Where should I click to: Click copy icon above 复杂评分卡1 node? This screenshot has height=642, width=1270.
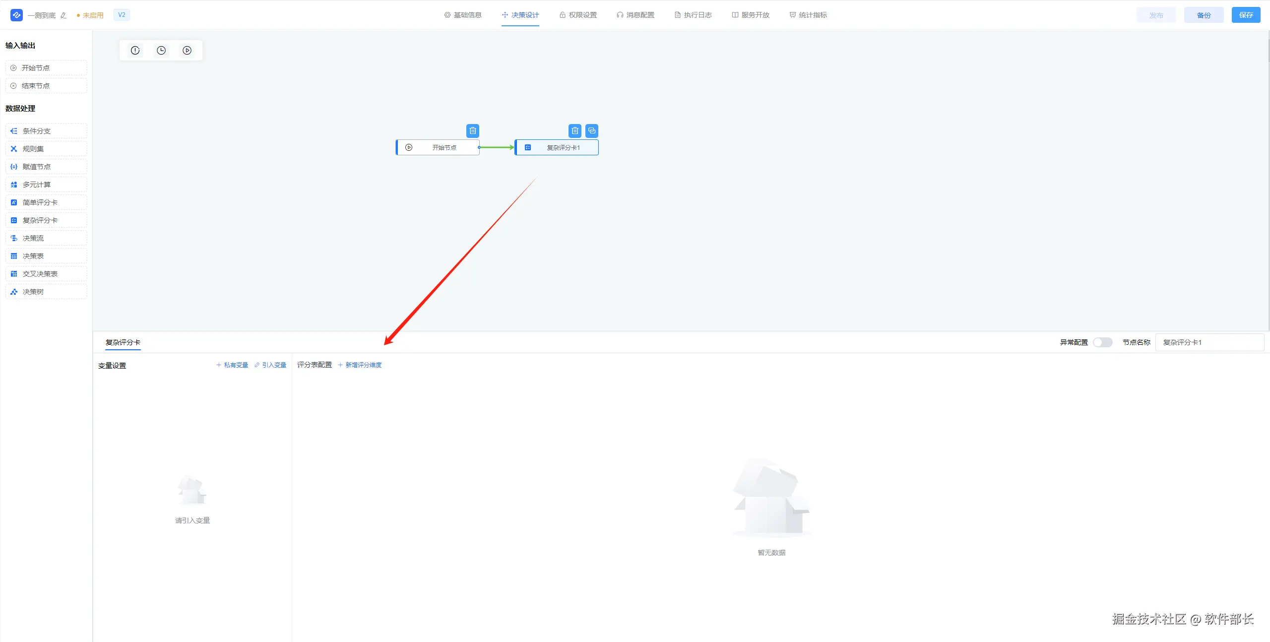592,131
